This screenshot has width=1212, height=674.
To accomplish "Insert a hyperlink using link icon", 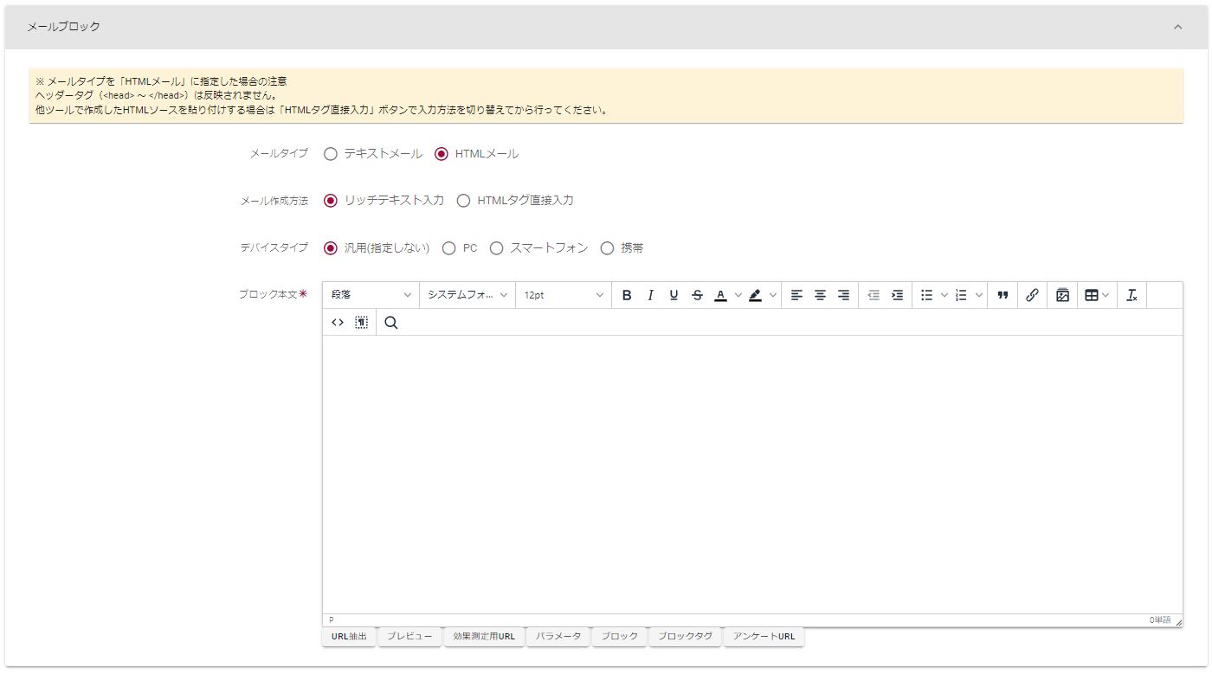I will pos(1032,295).
